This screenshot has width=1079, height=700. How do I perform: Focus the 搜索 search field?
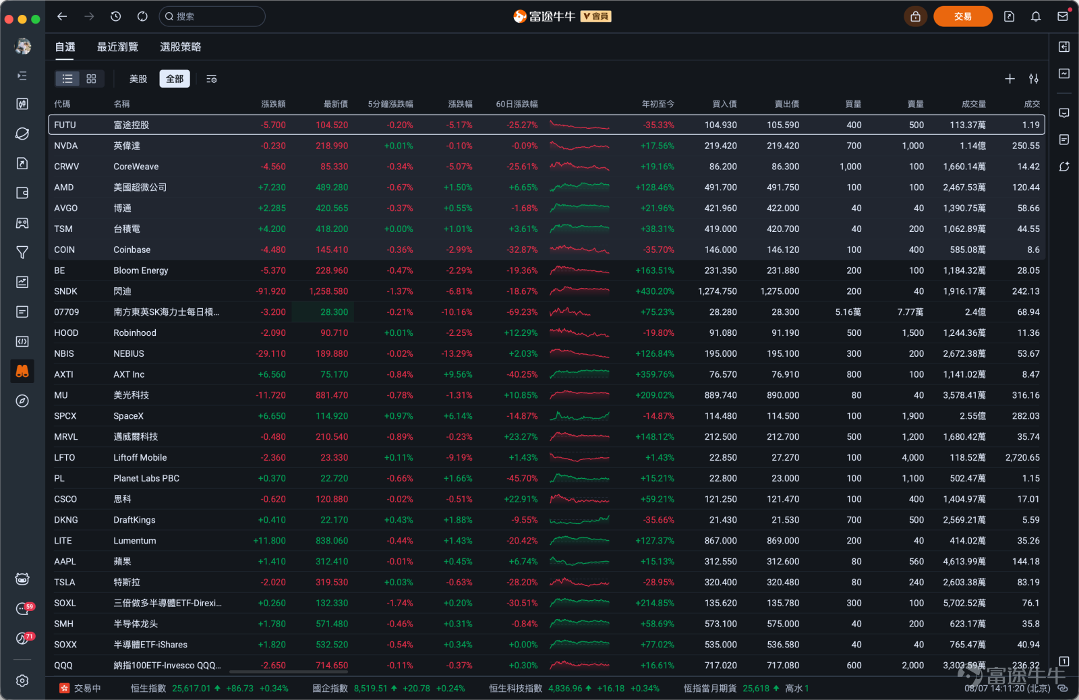pos(212,16)
